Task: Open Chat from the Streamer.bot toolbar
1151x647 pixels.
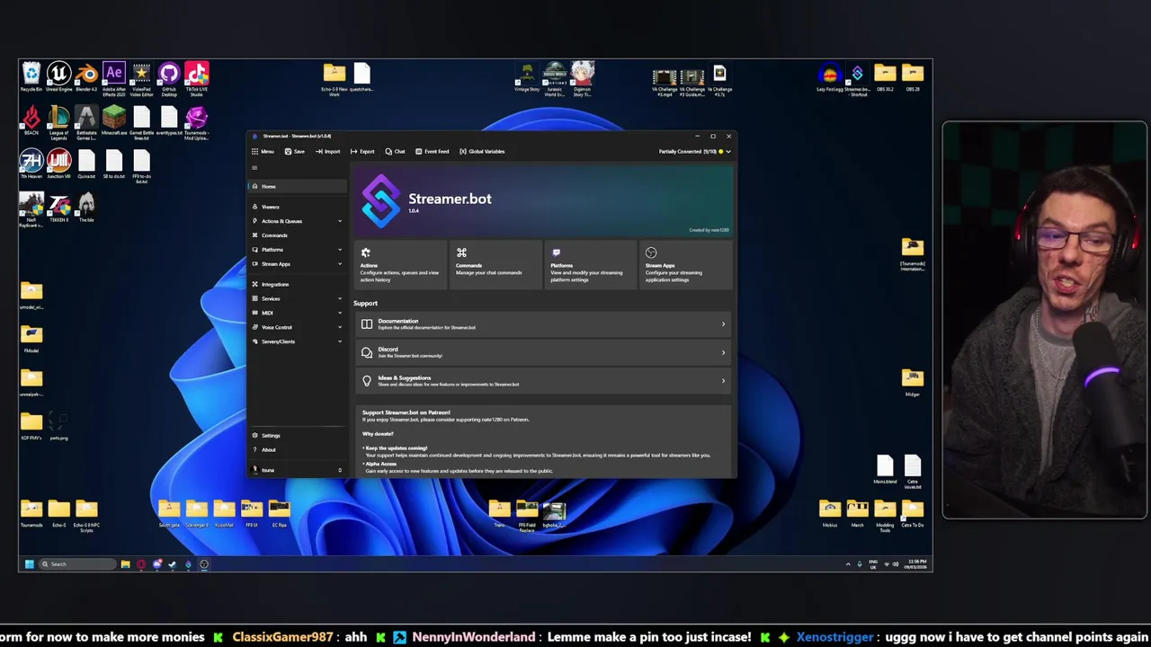Action: coord(395,151)
